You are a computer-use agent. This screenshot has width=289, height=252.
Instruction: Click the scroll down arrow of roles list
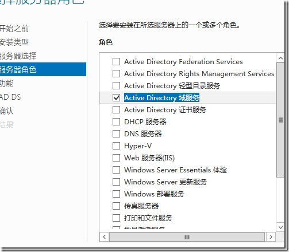coord(280,227)
